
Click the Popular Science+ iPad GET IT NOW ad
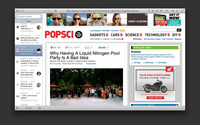(167, 20)
